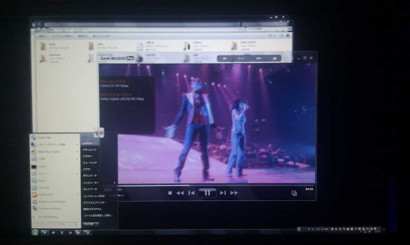Image resolution: width=410 pixels, height=245 pixels.
Task: Launch Skype from the Start menu
Action: [x=42, y=181]
